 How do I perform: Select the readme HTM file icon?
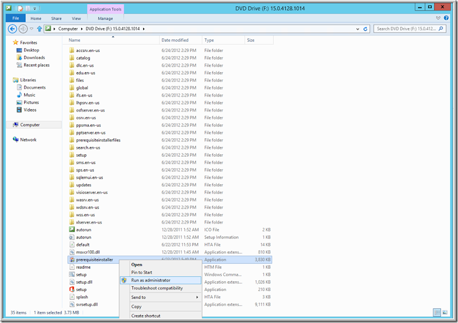coord(72,267)
